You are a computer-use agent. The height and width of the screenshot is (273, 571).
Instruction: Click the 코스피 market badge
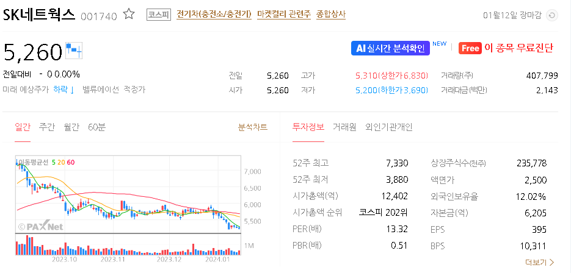[x=159, y=15]
